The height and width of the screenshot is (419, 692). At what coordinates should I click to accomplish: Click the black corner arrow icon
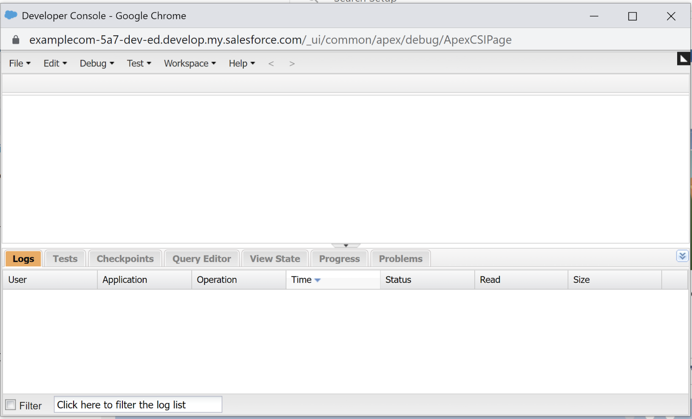683,59
